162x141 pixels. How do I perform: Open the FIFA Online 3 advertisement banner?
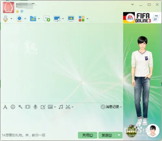(142, 18)
